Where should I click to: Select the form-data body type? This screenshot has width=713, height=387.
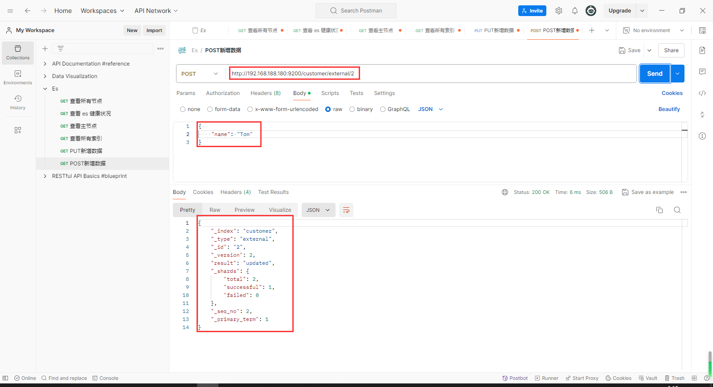tap(210, 109)
